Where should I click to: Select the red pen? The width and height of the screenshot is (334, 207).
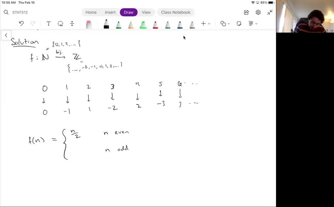(155, 24)
